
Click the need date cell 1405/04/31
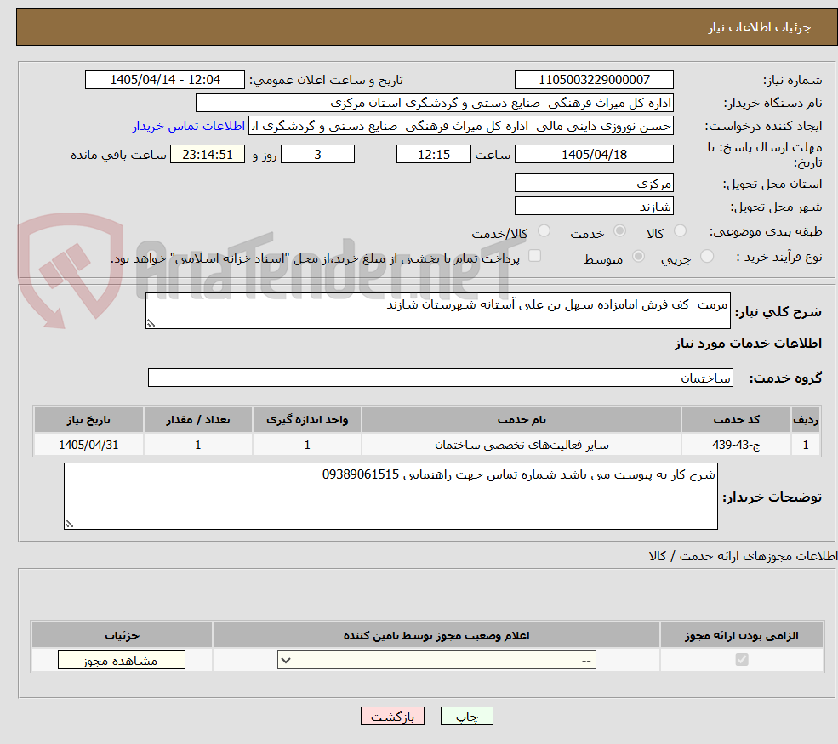coord(88,445)
